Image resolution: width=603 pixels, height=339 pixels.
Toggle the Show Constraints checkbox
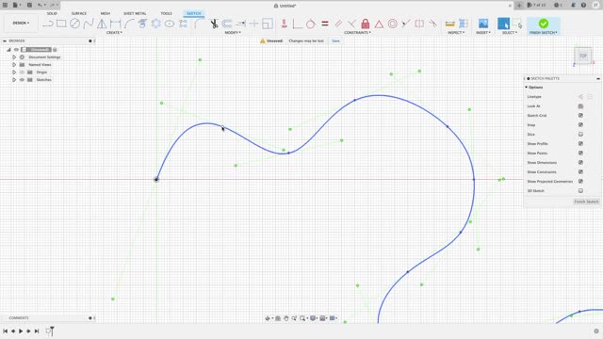pyautogui.click(x=580, y=171)
